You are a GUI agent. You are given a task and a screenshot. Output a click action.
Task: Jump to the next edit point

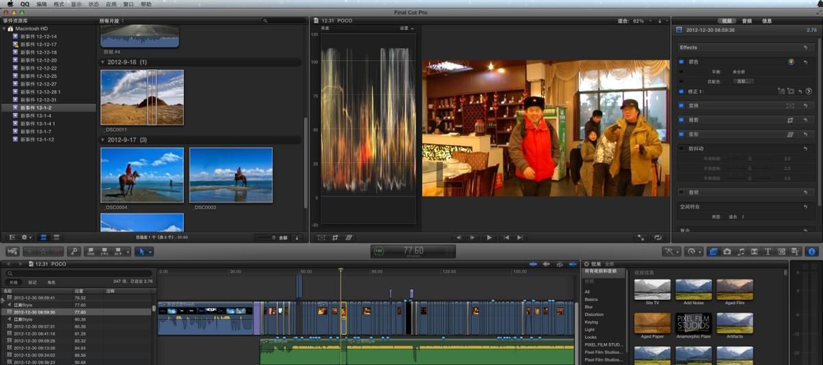coord(520,238)
